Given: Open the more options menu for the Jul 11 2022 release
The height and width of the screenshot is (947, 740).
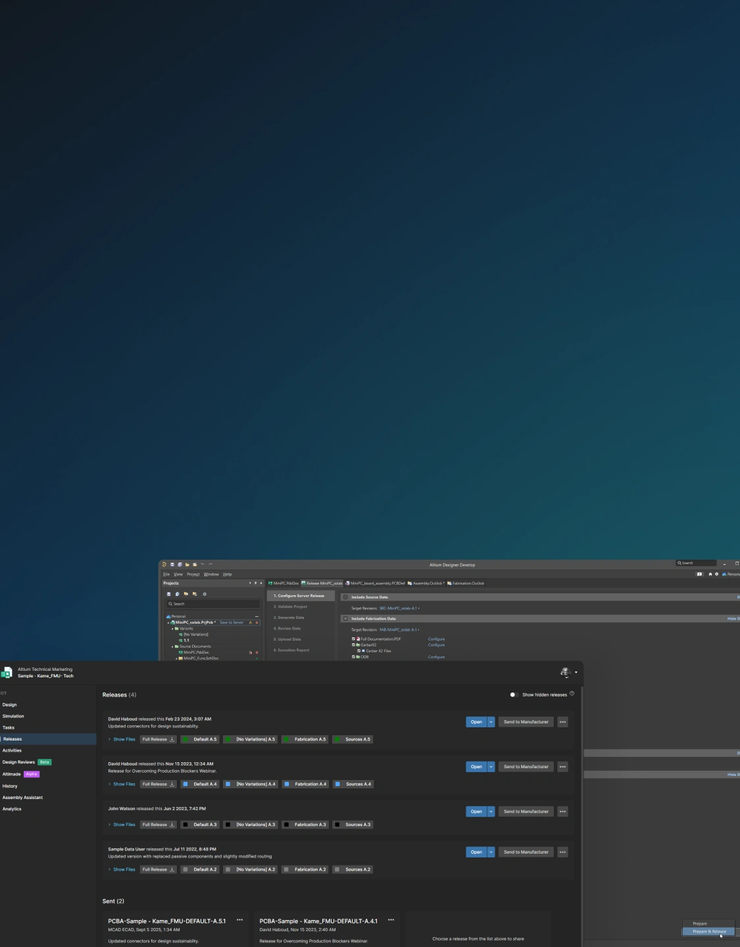Looking at the screenshot, I should (562, 852).
